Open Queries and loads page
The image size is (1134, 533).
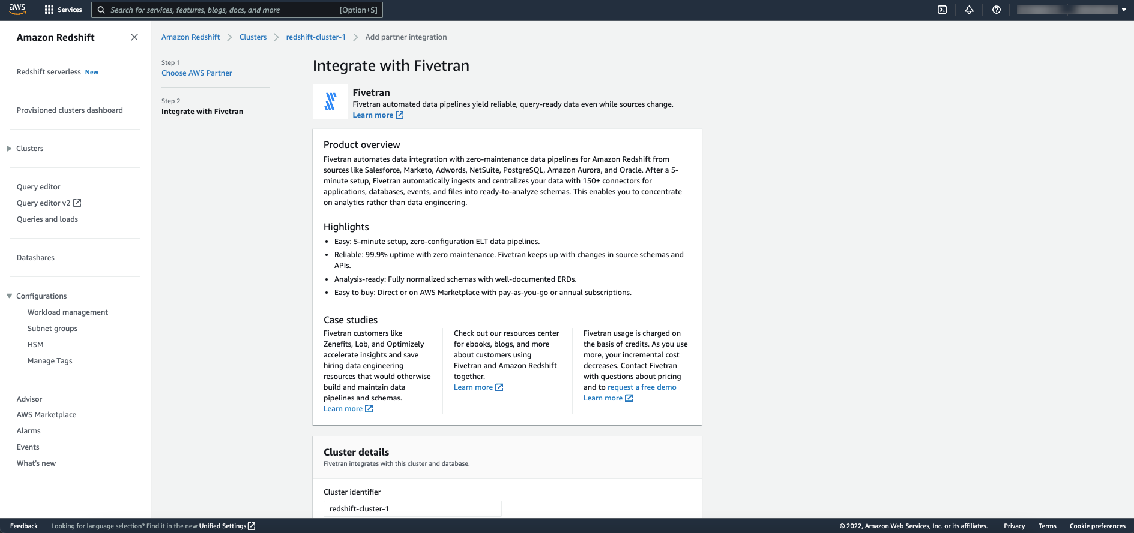point(47,219)
